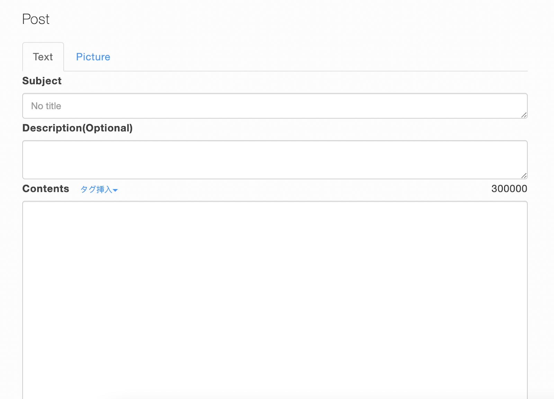The height and width of the screenshot is (399, 554).
Task: Click the "No title" placeholder text
Action: click(46, 106)
